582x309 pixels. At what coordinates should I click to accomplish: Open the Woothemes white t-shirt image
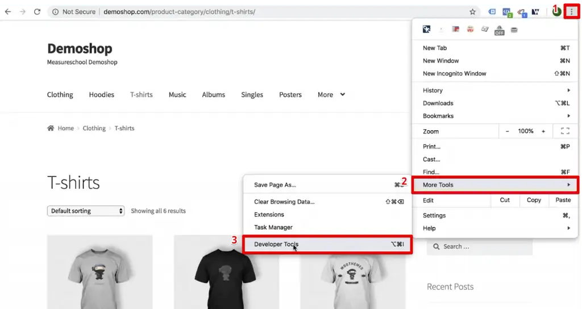[352, 282]
